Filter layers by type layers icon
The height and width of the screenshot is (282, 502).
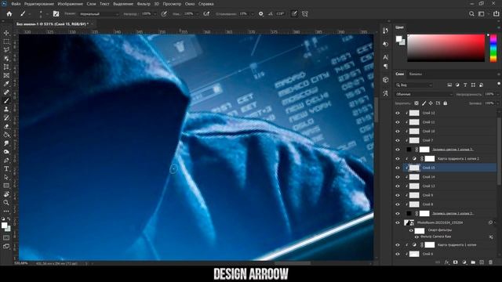tap(465, 85)
